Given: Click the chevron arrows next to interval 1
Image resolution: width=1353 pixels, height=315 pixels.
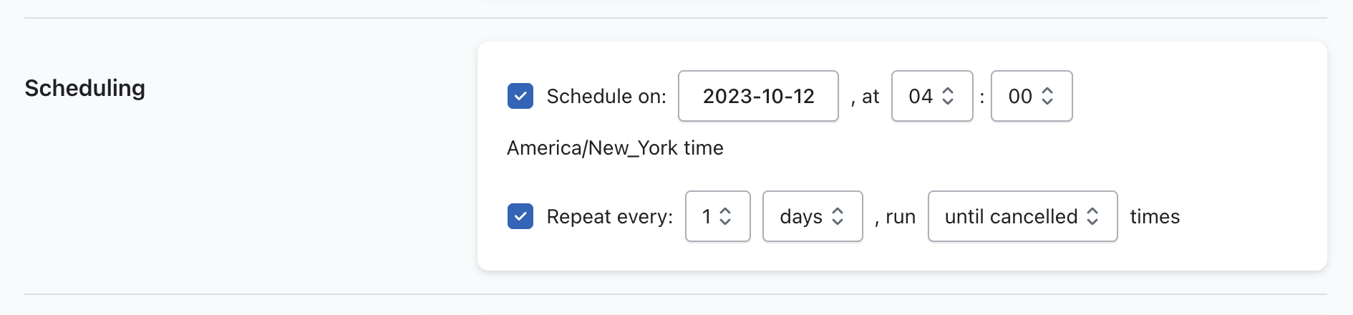Looking at the screenshot, I should click(725, 216).
